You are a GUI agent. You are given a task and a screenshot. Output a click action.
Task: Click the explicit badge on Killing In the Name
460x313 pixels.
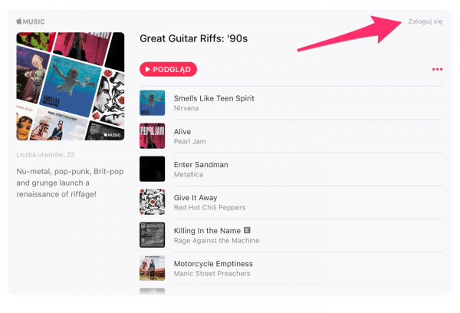[x=248, y=230]
